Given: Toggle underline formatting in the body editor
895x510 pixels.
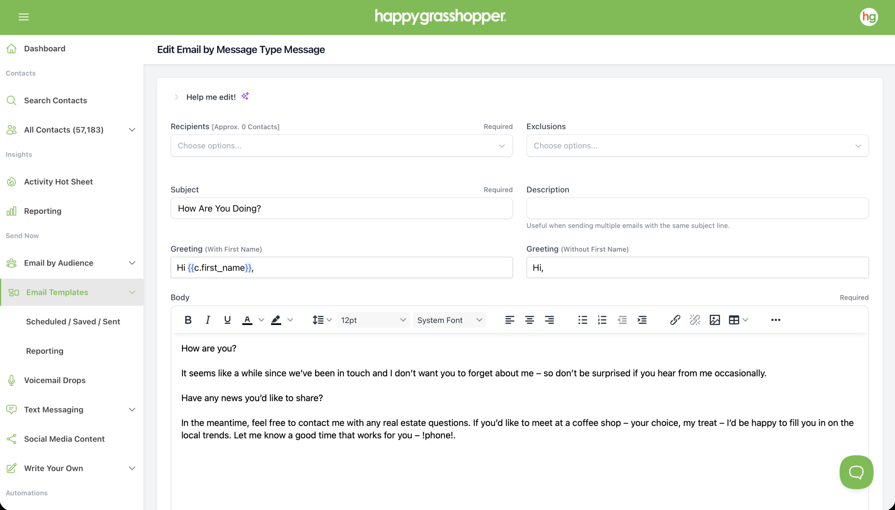Looking at the screenshot, I should pos(227,320).
